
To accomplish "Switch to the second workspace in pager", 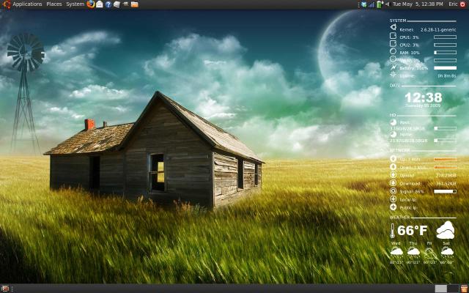I will [453, 289].
